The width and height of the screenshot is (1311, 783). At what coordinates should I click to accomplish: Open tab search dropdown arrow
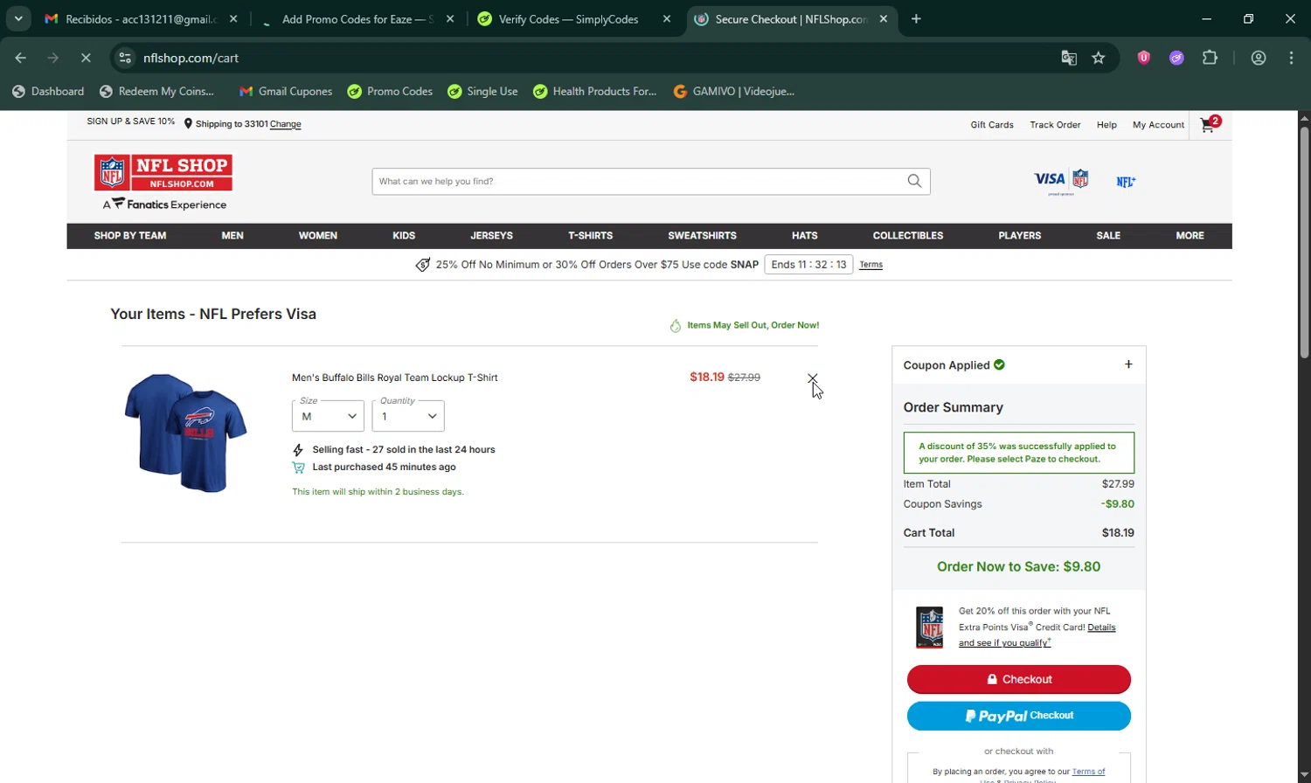pyautogui.click(x=18, y=18)
